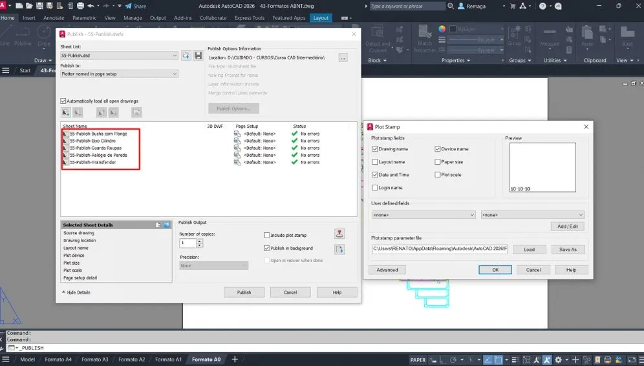Click the Save Sheet List floppy icon
This screenshot has width=644, height=366.
pyautogui.click(x=198, y=56)
